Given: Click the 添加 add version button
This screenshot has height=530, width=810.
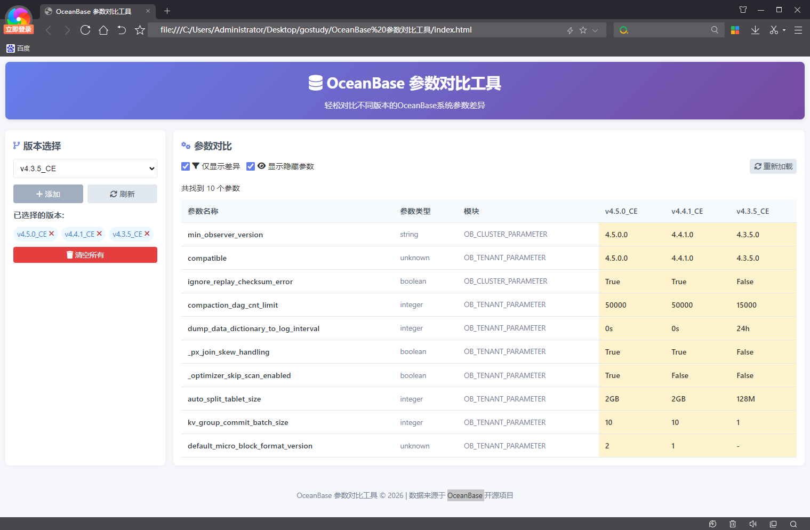Looking at the screenshot, I should tap(48, 194).
